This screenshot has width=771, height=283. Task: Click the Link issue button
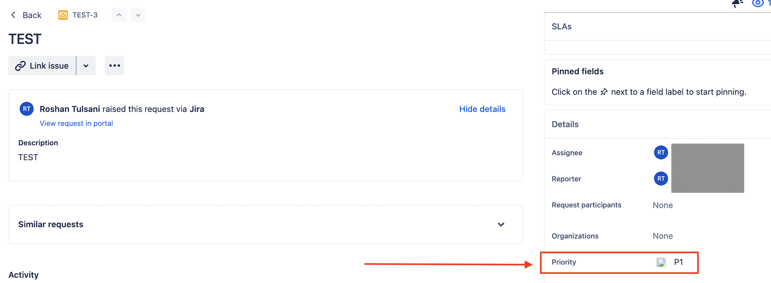click(42, 66)
